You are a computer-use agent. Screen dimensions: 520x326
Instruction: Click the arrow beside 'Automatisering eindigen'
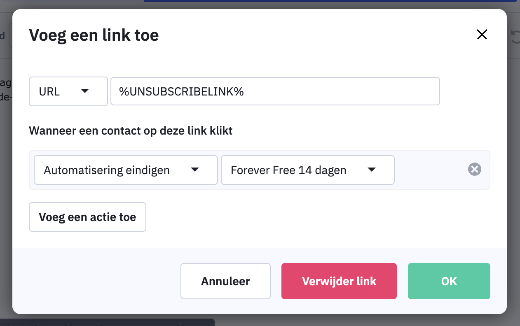[x=195, y=170]
